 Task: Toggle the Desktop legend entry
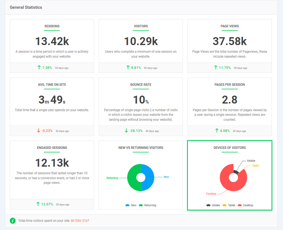[245, 205]
